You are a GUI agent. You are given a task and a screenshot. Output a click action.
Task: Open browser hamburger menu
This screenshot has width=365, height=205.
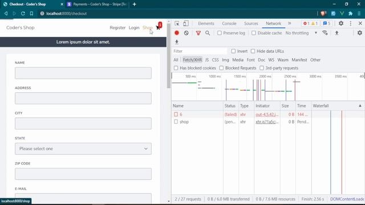(x=359, y=14)
